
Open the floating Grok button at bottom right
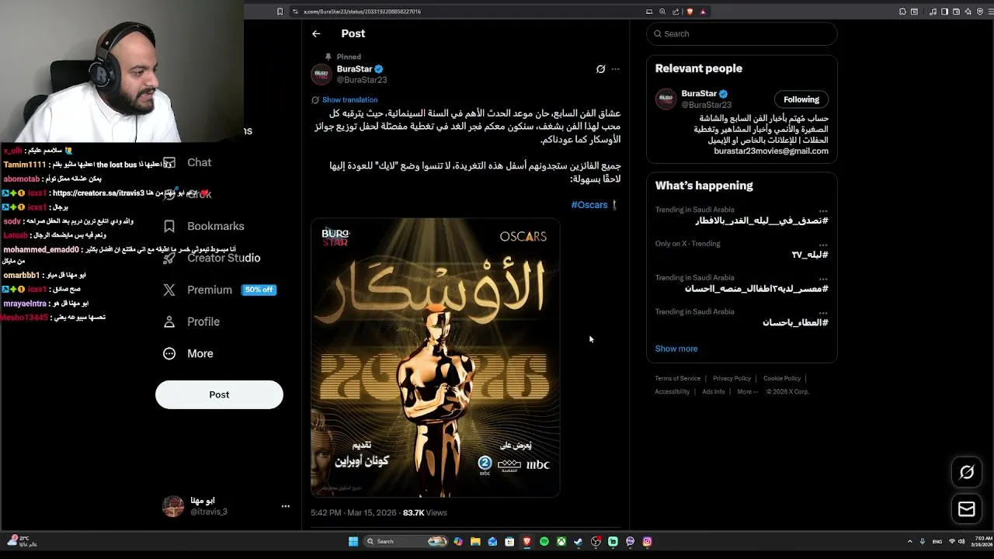click(x=967, y=472)
